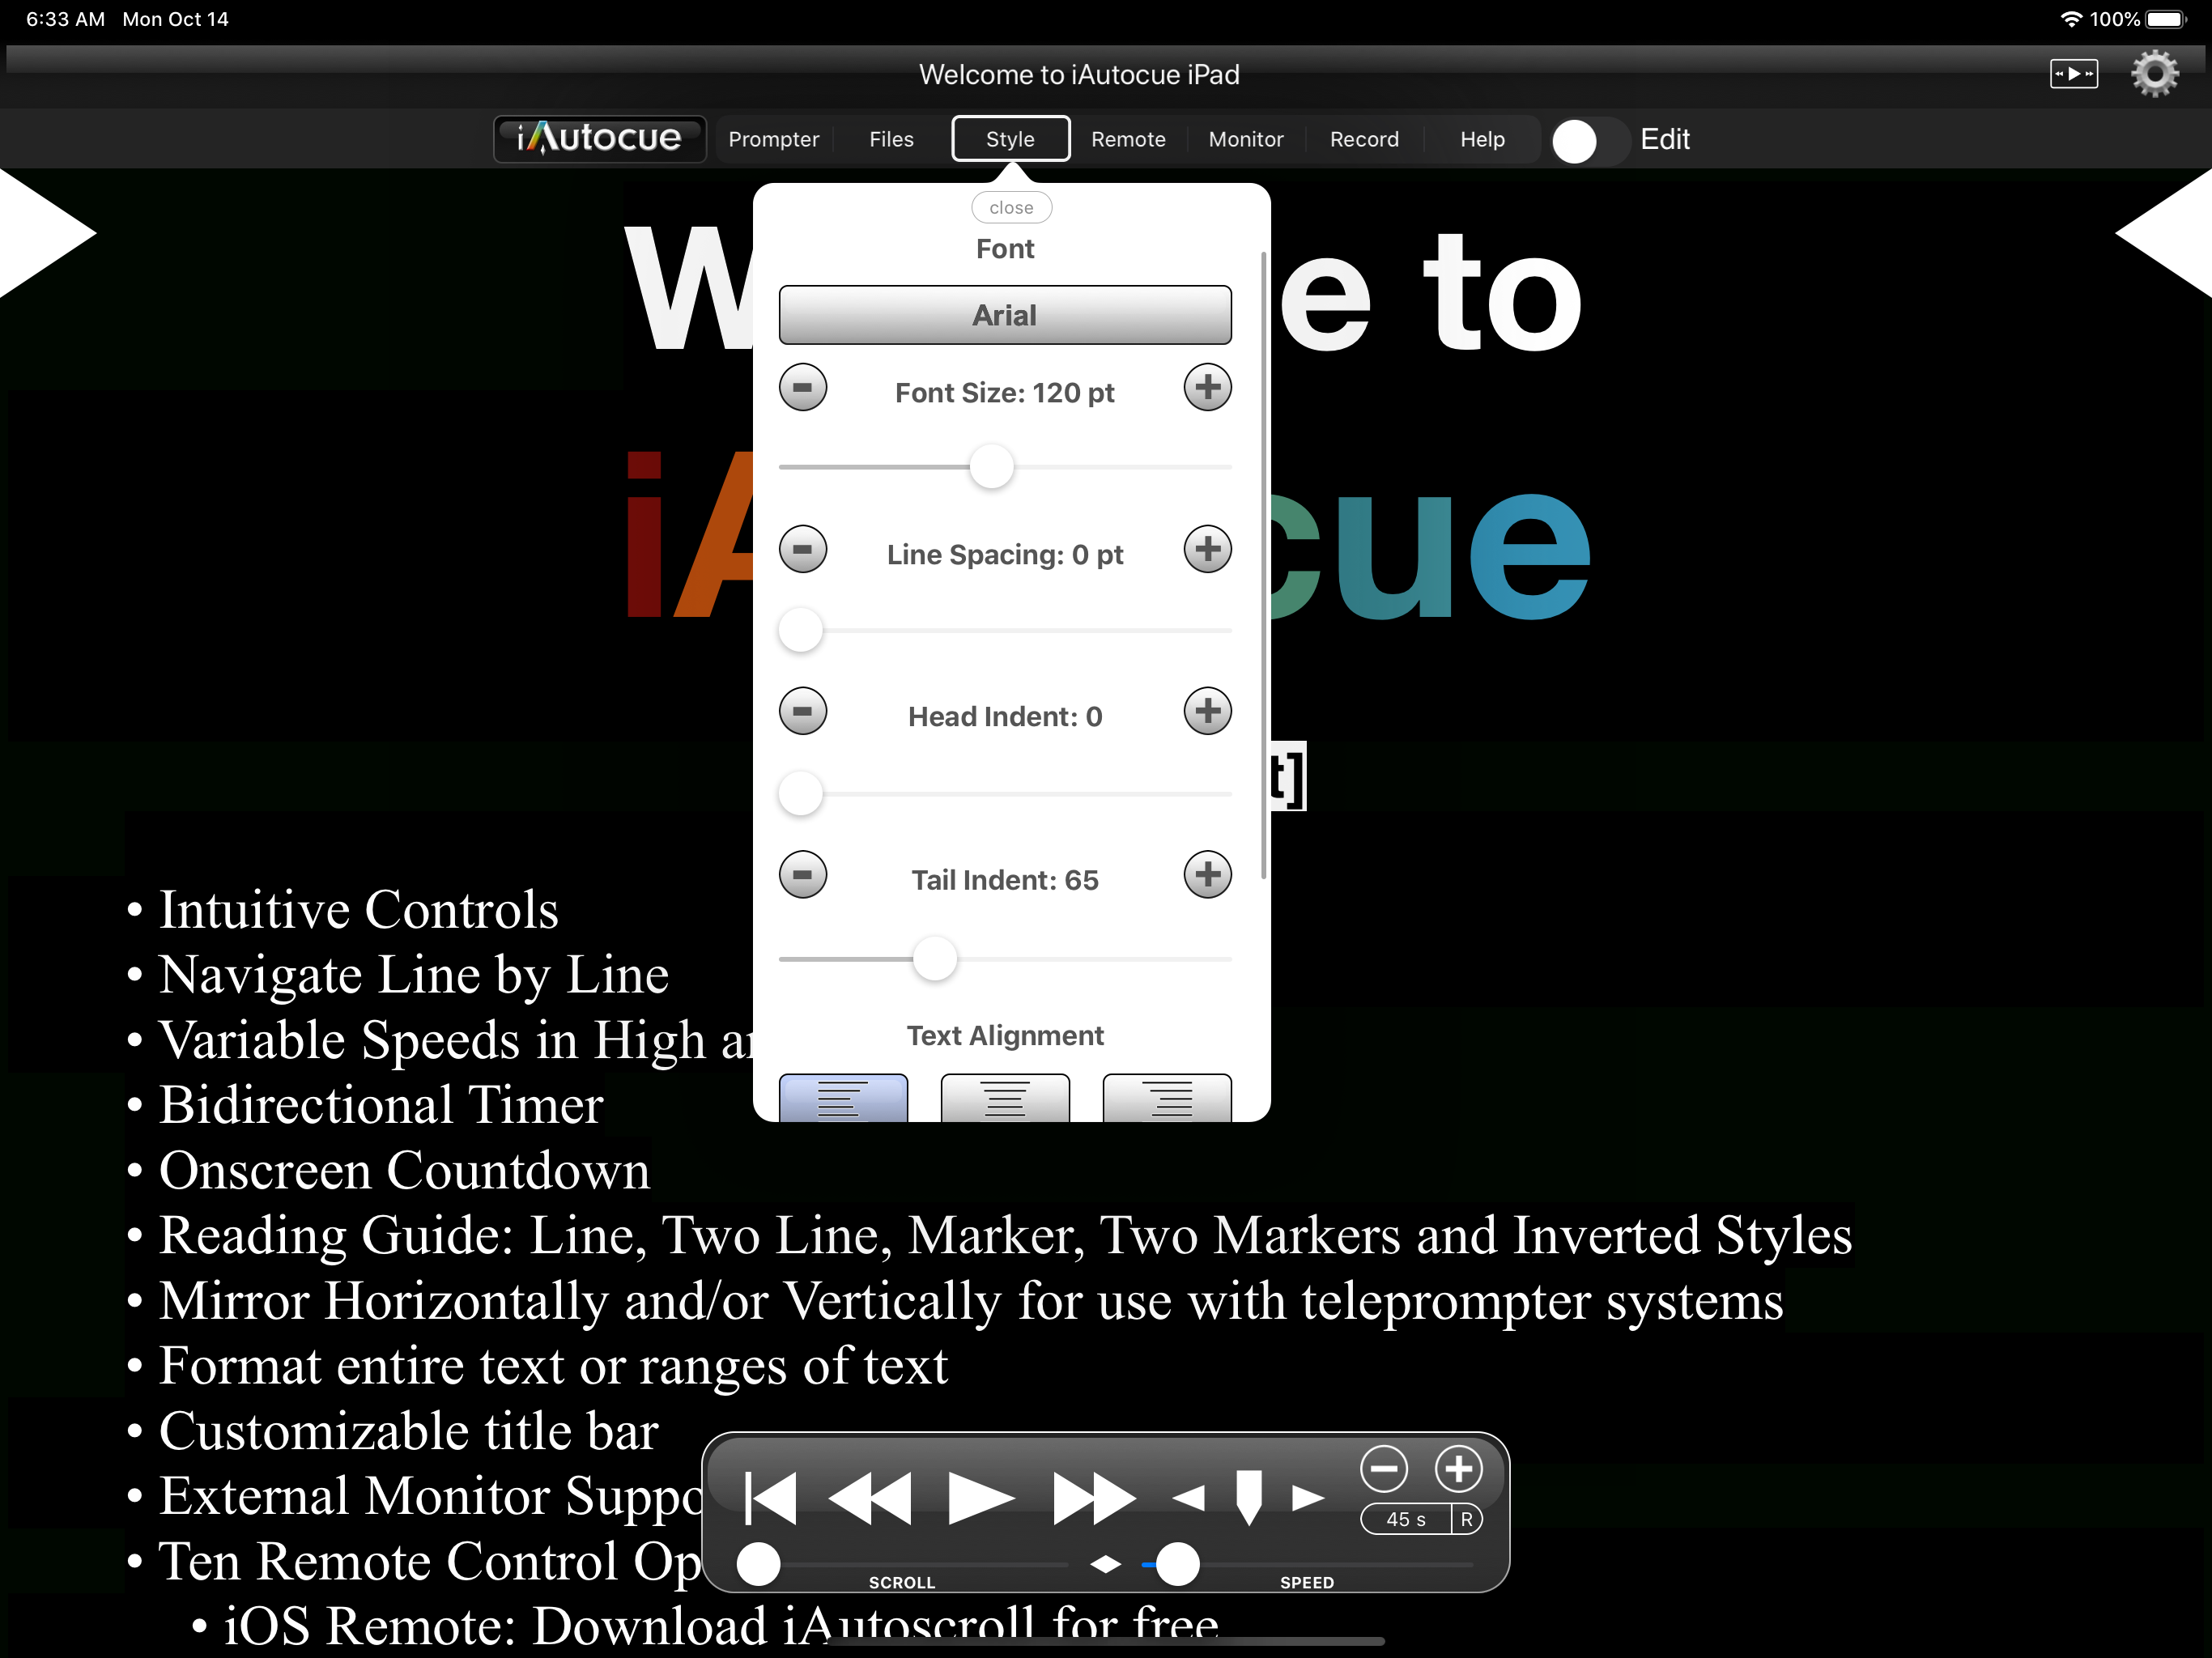Open the settings gear icon
This screenshot has width=2212, height=1658.
point(2154,74)
